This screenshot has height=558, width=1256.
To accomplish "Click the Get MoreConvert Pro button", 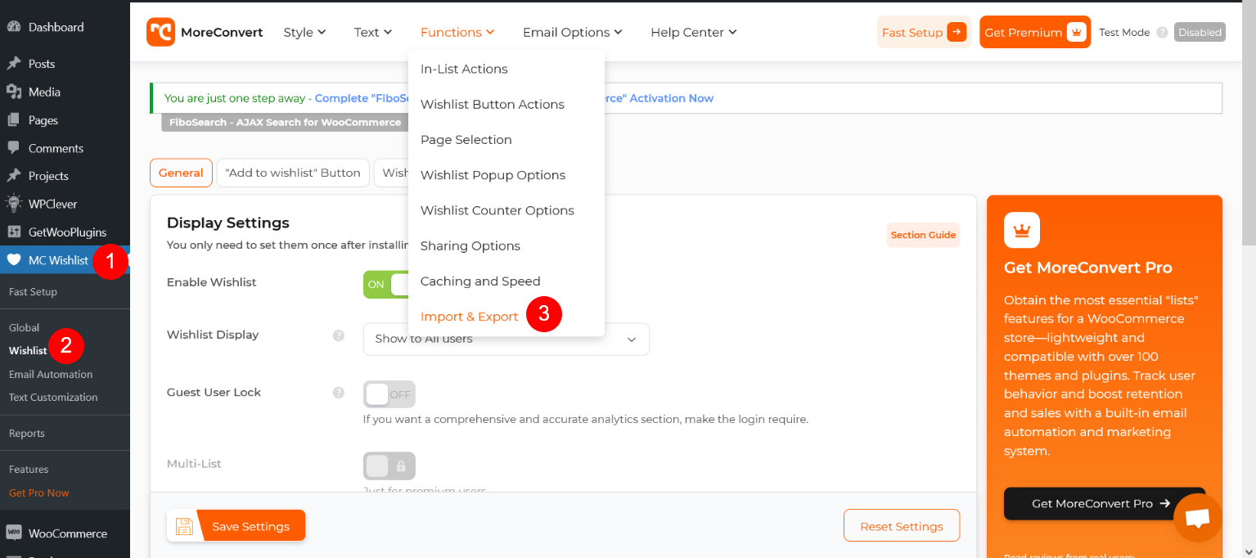I will pyautogui.click(x=1105, y=503).
